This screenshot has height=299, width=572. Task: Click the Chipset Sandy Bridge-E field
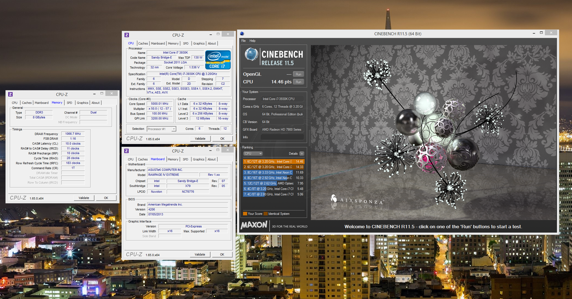point(188,181)
